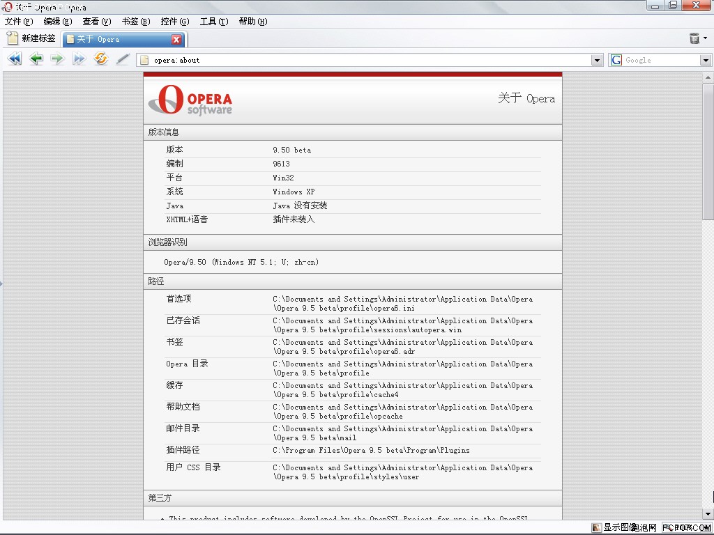
Task: Open the 工具(T) menu
Action: click(214, 22)
